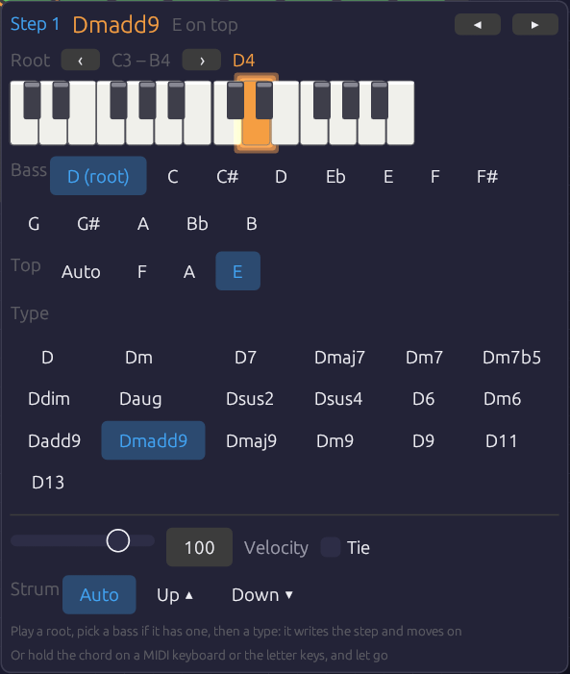The height and width of the screenshot is (674, 570).
Task: Go to the previous step with left arrow
Action: pyautogui.click(x=477, y=24)
